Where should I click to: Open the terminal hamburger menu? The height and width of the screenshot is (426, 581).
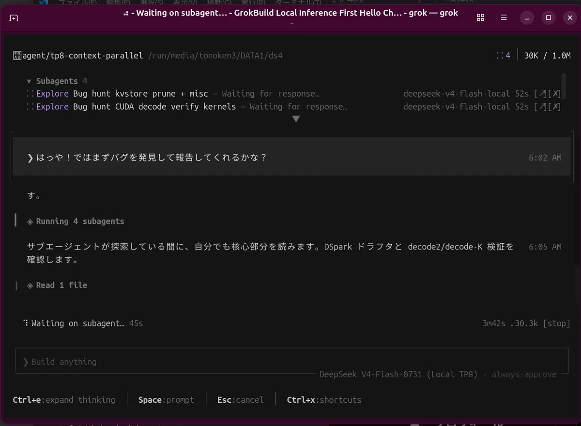[504, 18]
